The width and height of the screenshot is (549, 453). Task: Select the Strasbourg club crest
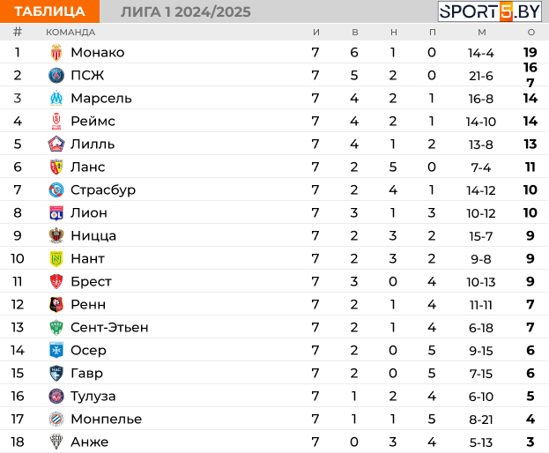[x=56, y=190]
